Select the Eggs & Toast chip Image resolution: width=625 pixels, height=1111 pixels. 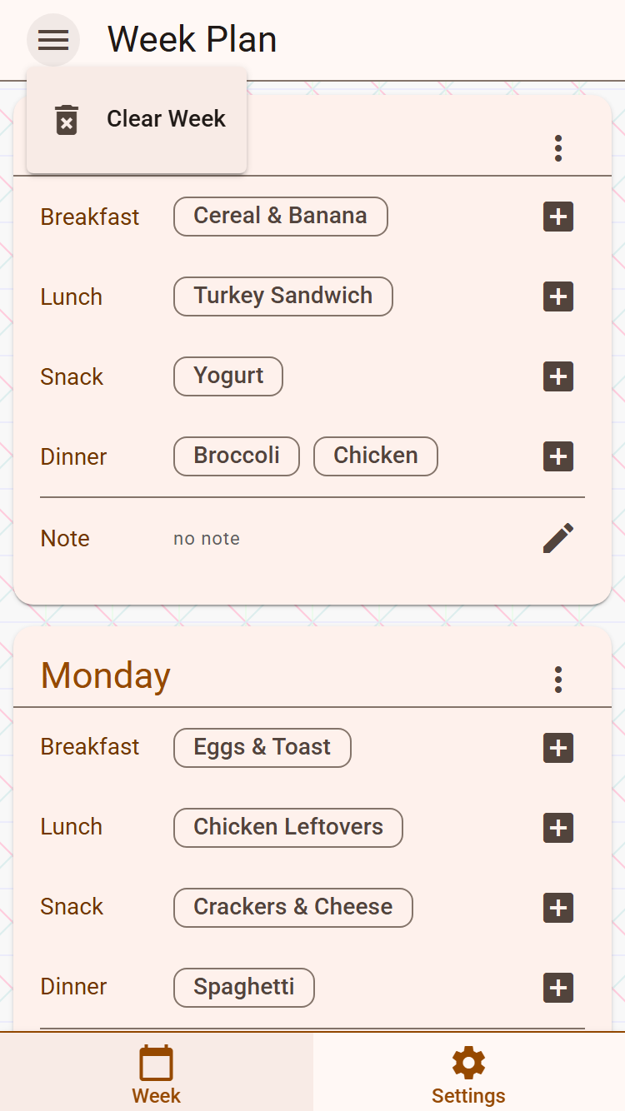[262, 748]
